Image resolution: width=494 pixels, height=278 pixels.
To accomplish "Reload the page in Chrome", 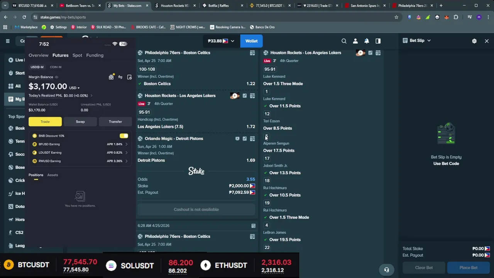I will point(24,17).
